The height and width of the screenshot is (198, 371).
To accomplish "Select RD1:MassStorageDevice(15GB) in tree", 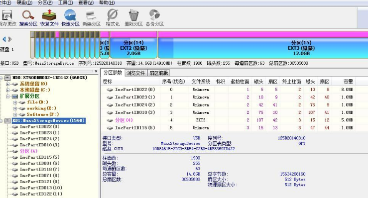I will pyautogui.click(x=48, y=120).
